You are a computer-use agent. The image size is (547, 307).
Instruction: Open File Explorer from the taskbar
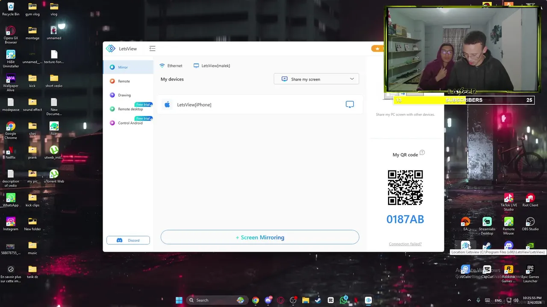[x=306, y=300]
